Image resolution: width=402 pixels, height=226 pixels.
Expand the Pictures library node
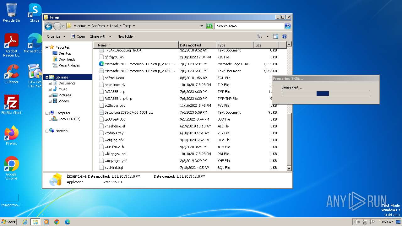[x=50, y=95]
